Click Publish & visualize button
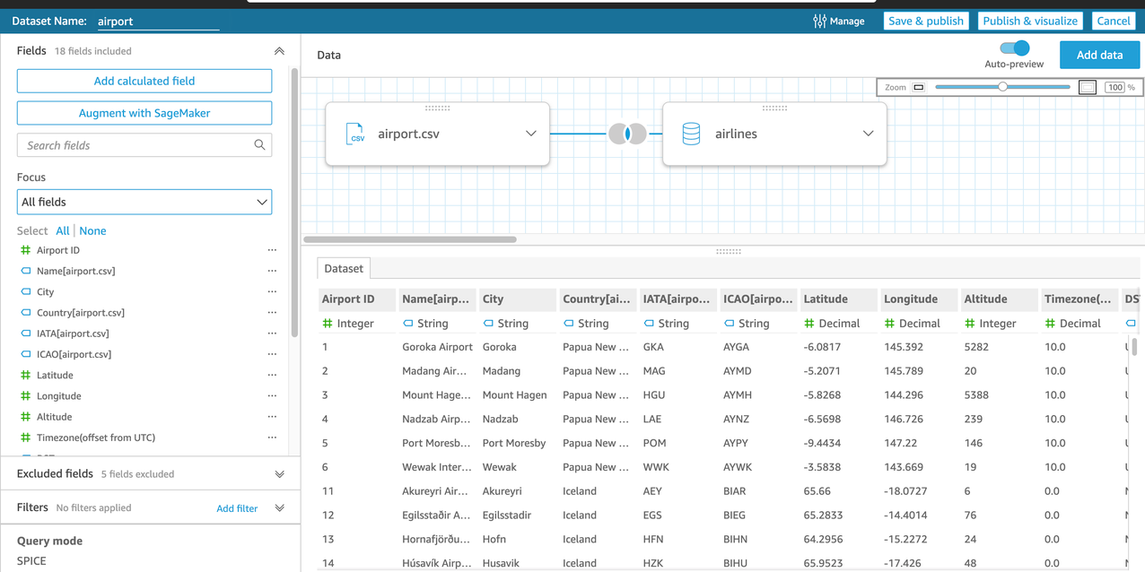The width and height of the screenshot is (1145, 572). pos(1030,21)
